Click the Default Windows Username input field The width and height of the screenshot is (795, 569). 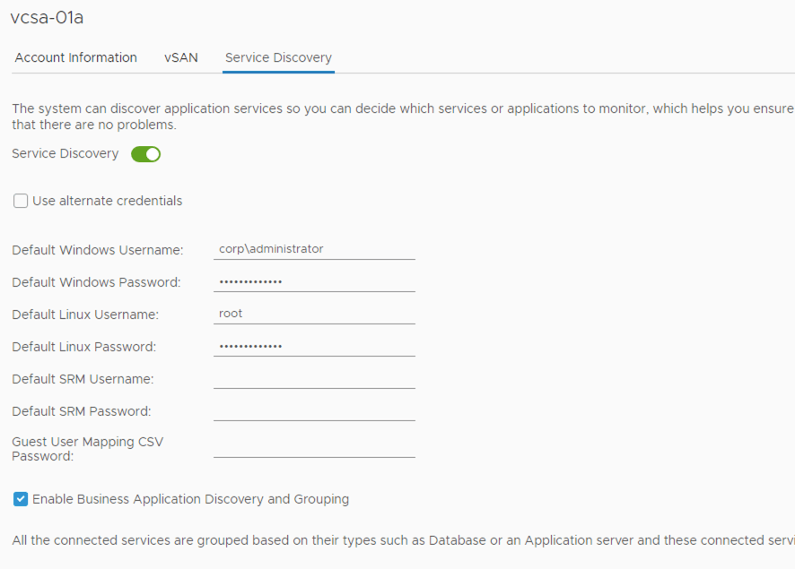pos(314,249)
